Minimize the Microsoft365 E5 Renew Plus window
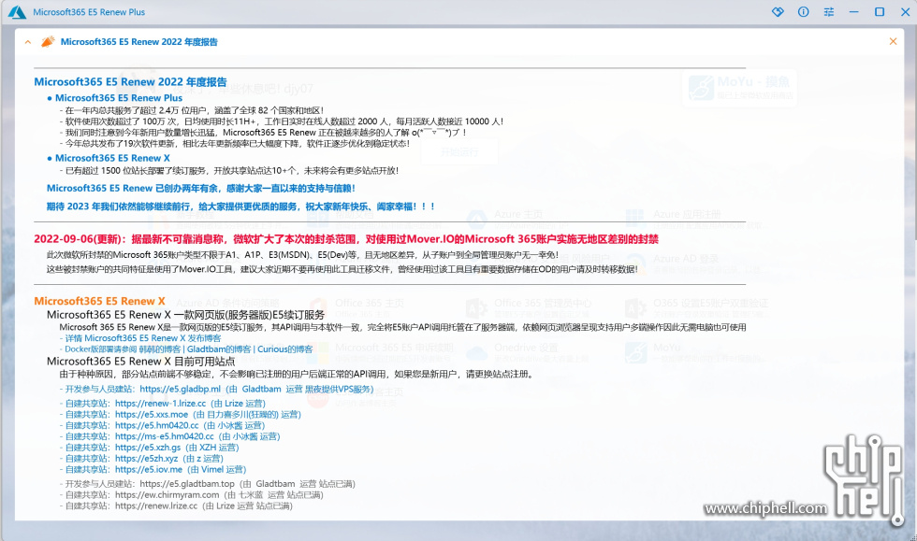The image size is (917, 541). (x=853, y=12)
